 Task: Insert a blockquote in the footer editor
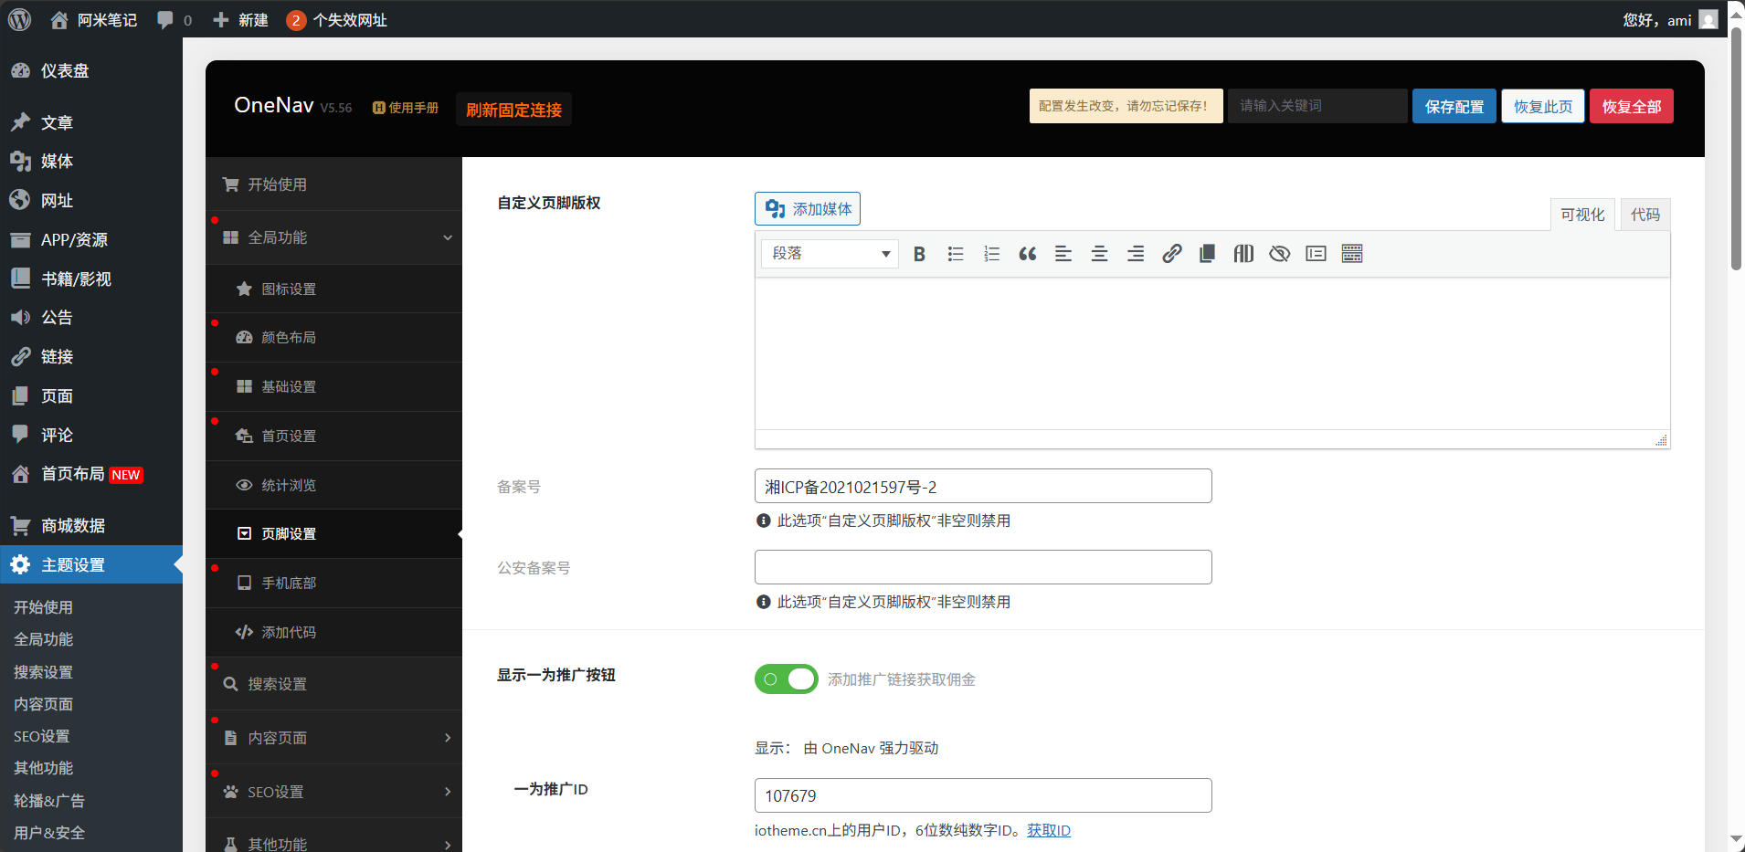(x=1026, y=254)
